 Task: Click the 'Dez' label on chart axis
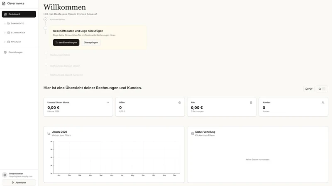point(175,175)
